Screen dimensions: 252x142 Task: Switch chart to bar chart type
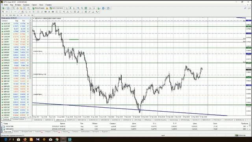(67, 8)
